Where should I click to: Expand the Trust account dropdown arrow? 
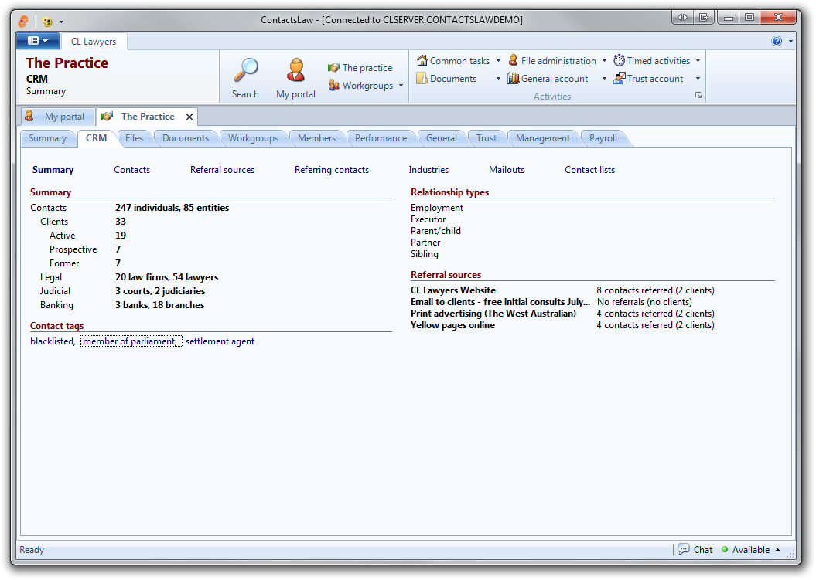(698, 79)
